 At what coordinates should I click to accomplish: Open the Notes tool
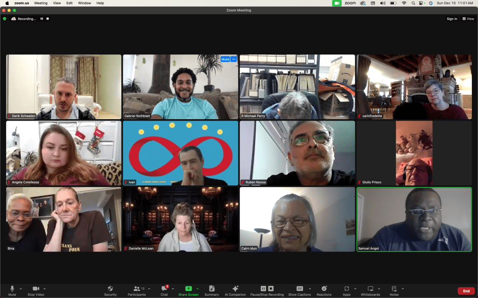394,290
